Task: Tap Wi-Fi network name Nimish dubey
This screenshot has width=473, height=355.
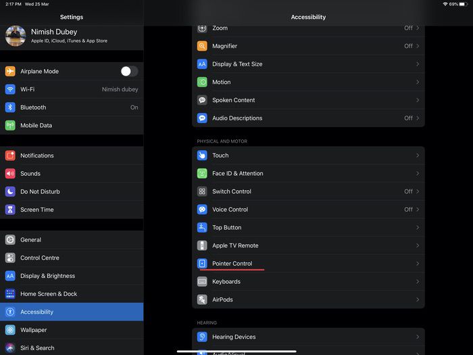Action: (120, 89)
